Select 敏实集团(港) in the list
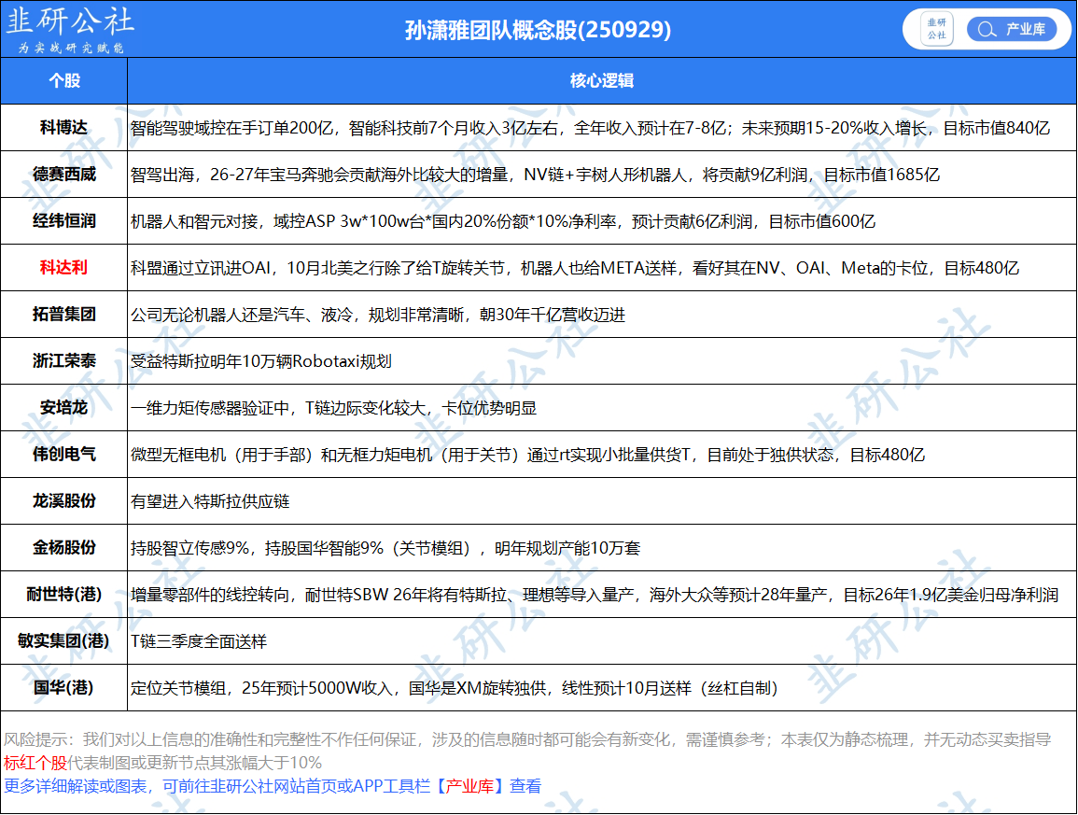This screenshot has width=1078, height=815. tap(63, 641)
